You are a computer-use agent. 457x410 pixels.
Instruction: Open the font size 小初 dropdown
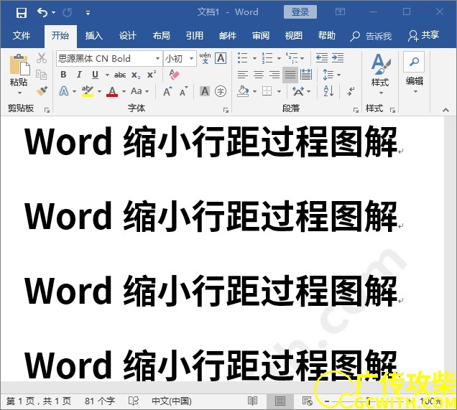191,59
